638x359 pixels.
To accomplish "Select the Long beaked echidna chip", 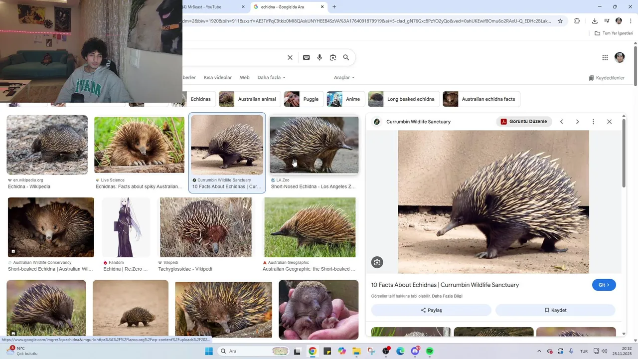I will click(x=404, y=99).
